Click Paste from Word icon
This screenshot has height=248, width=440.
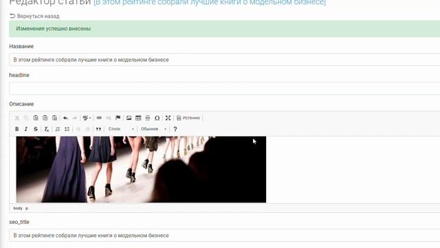(x=54, y=118)
